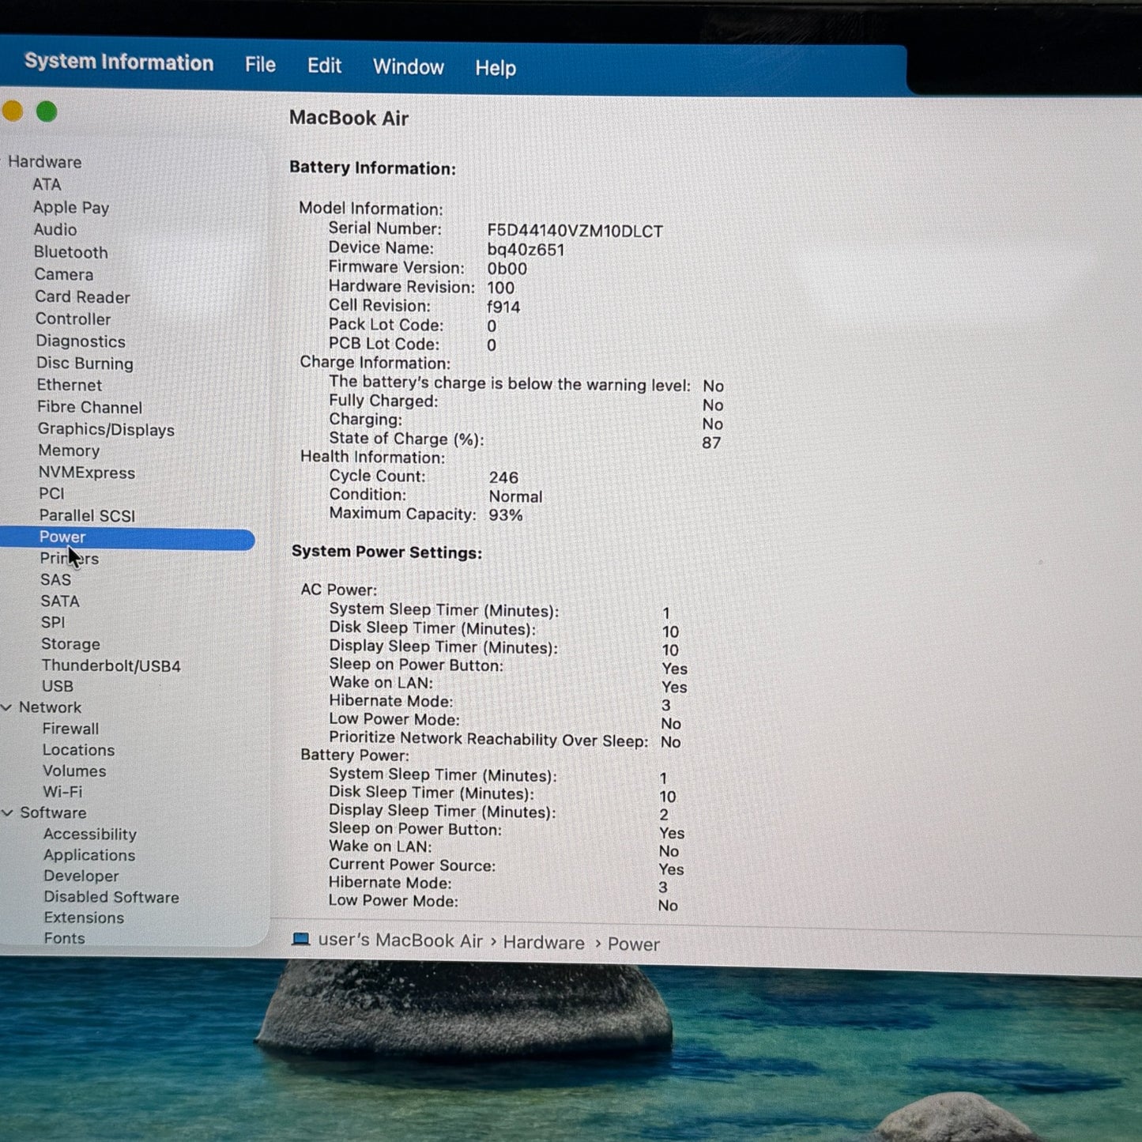Collapse the Network section chevron
1142x1142 pixels.
tap(6, 707)
